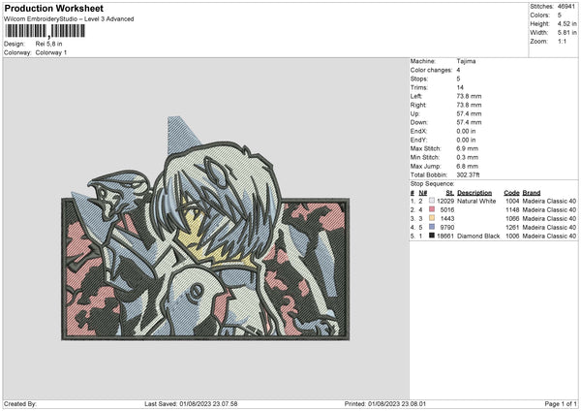Image resolution: width=581 pixels, height=411 pixels.
Task: Click the blue thread swatch for code 1261
Action: pyautogui.click(x=432, y=227)
